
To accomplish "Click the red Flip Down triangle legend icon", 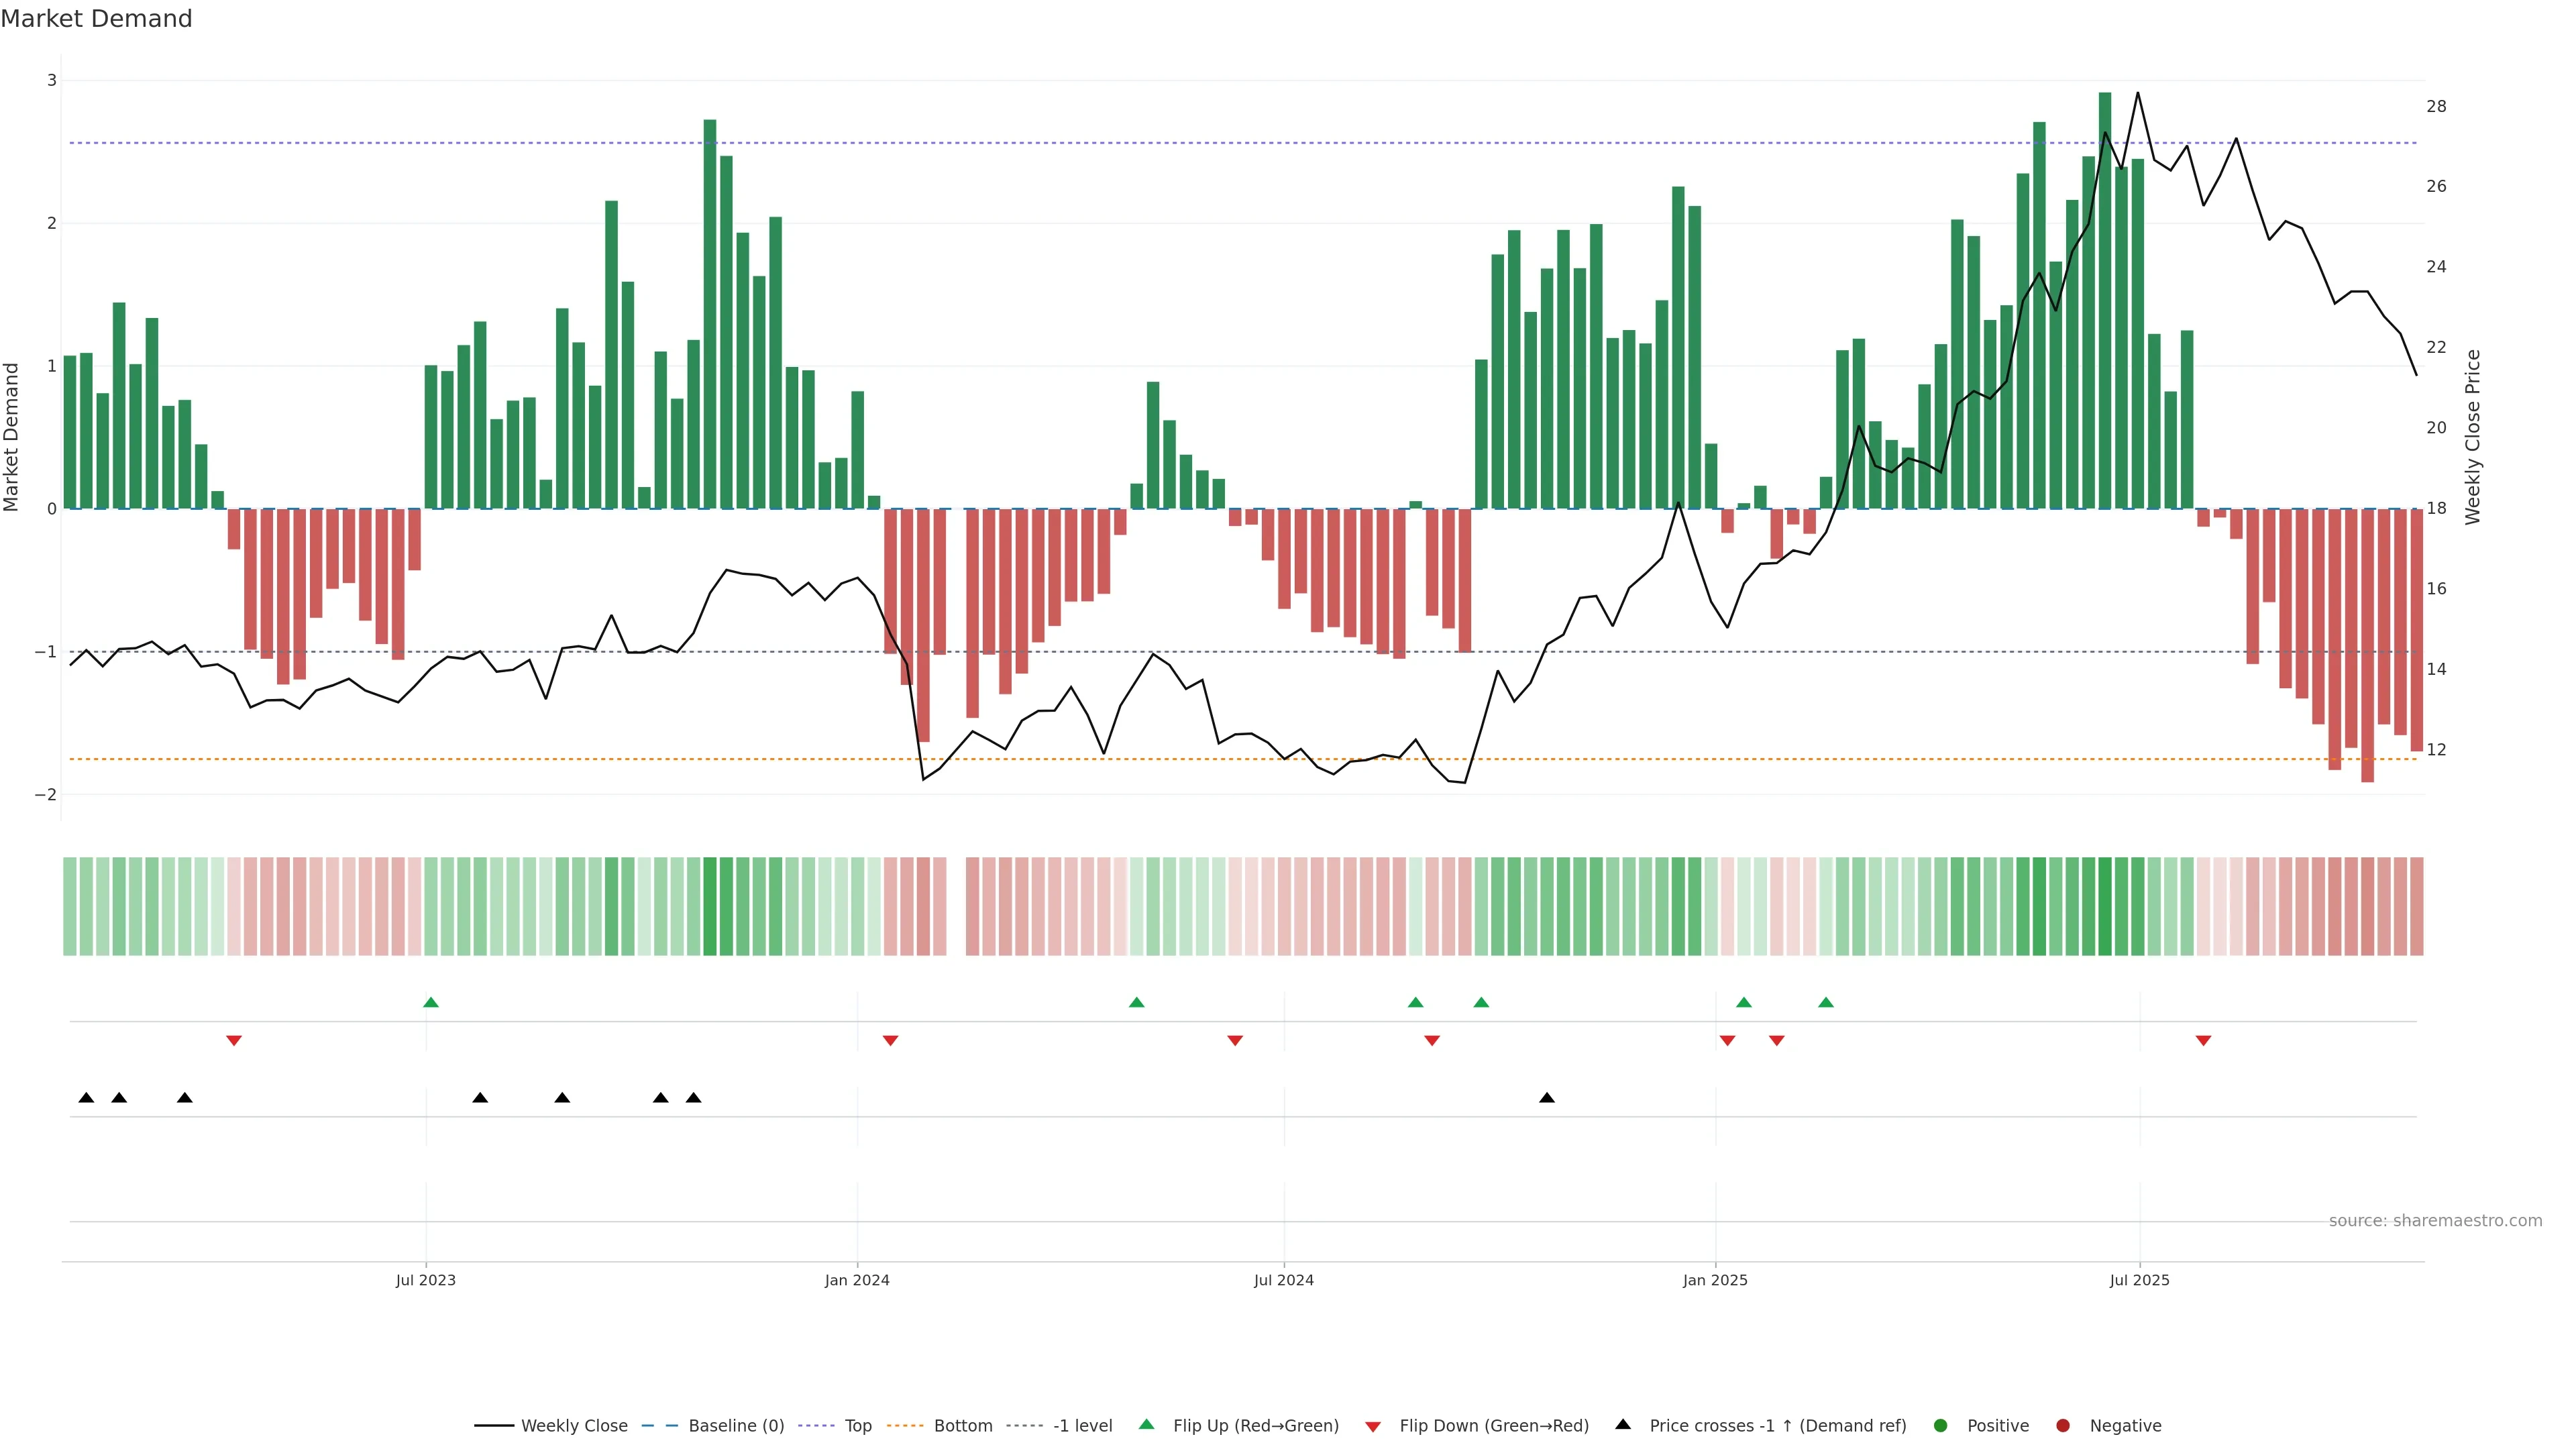I will click(1373, 1427).
